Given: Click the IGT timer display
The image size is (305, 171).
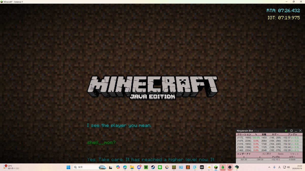Looking at the screenshot, I should click(284, 18).
